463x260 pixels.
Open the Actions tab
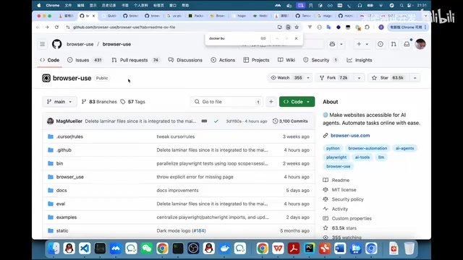tap(223, 60)
